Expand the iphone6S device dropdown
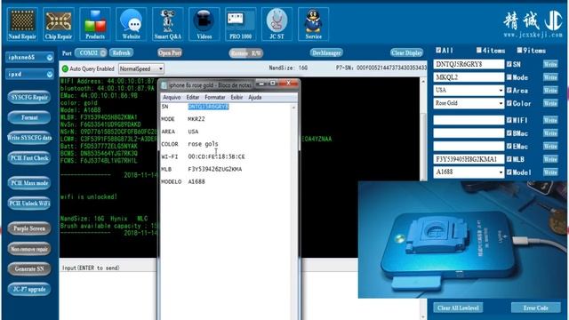The height and width of the screenshot is (320, 569). pyautogui.click(x=29, y=57)
